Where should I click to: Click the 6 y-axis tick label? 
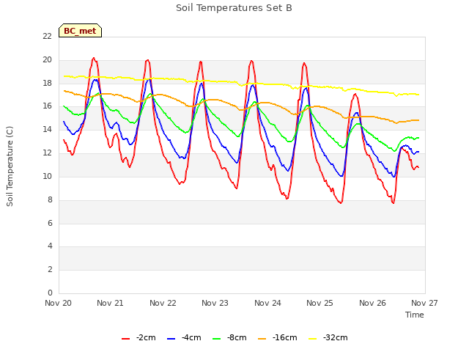(50, 223)
